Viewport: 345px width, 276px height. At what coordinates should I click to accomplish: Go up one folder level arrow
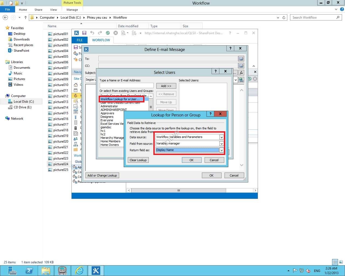click(26, 18)
